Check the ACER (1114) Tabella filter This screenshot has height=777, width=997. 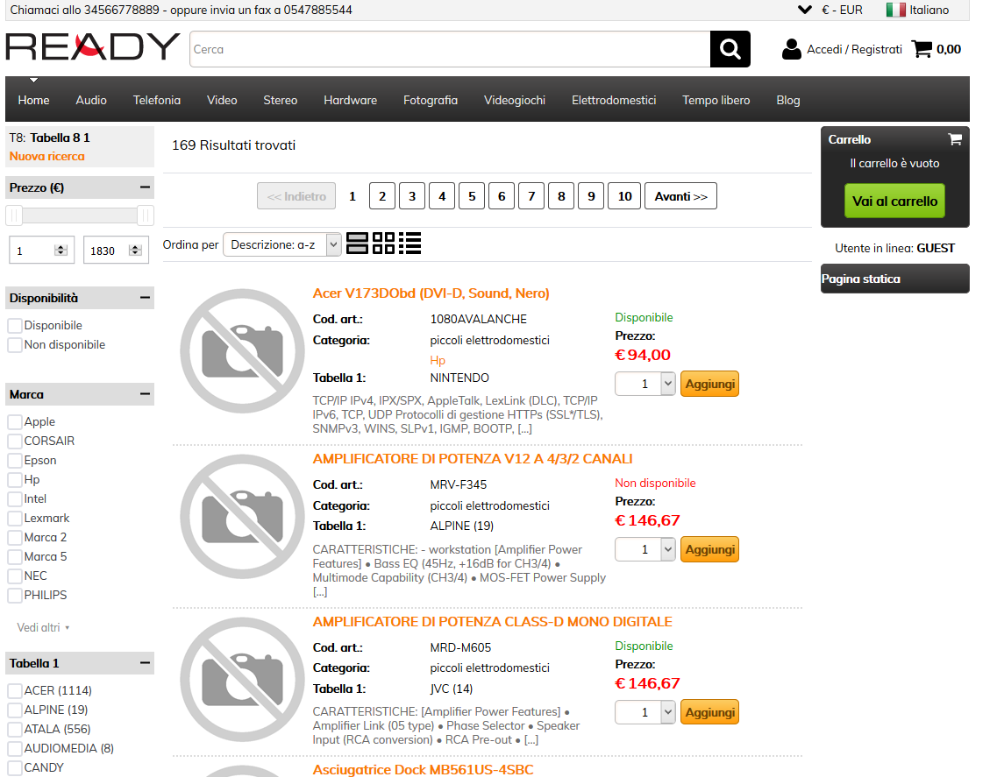click(x=15, y=690)
